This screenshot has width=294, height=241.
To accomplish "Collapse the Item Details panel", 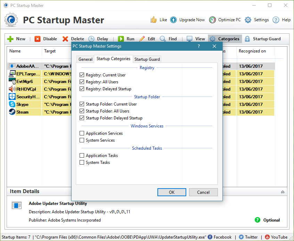I will [283, 192].
